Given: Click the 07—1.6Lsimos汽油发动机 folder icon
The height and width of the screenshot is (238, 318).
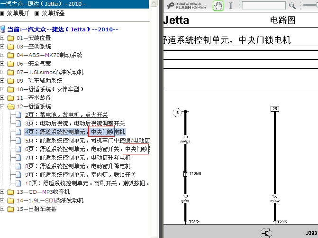Looking at the screenshot, I should 10,72.
